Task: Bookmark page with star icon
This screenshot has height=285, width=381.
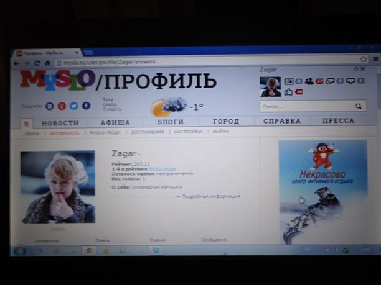Action: (364, 60)
